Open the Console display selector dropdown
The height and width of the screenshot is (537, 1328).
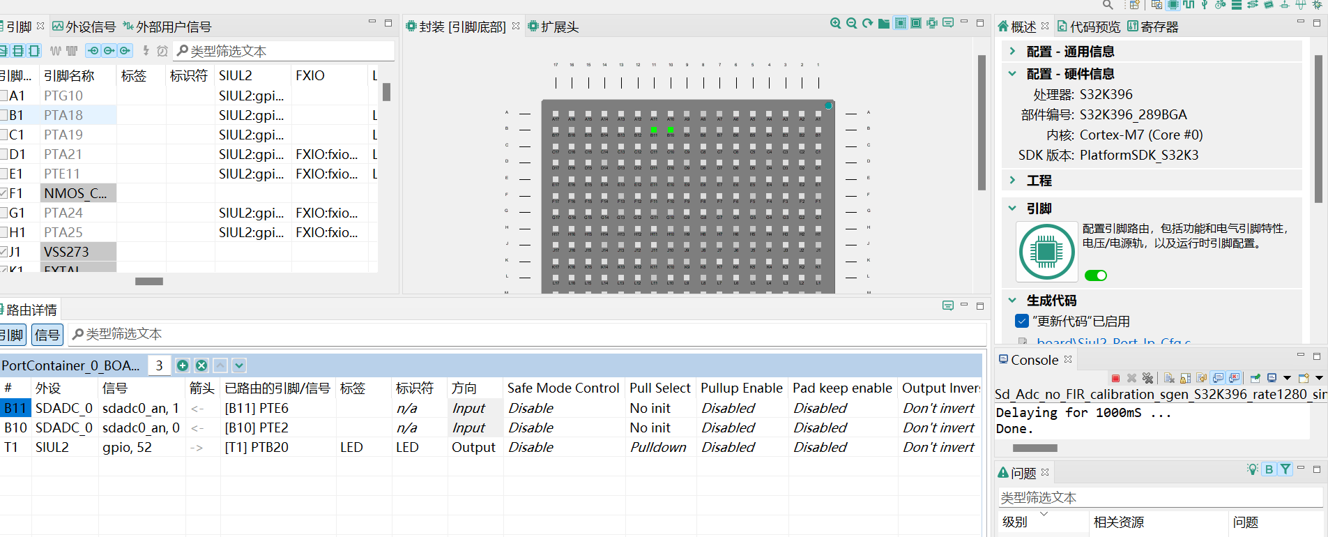click(x=1288, y=378)
